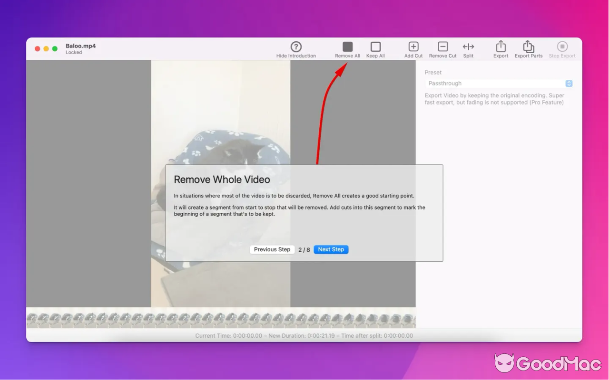Click the filmstrip timeline at its middle

(221, 319)
